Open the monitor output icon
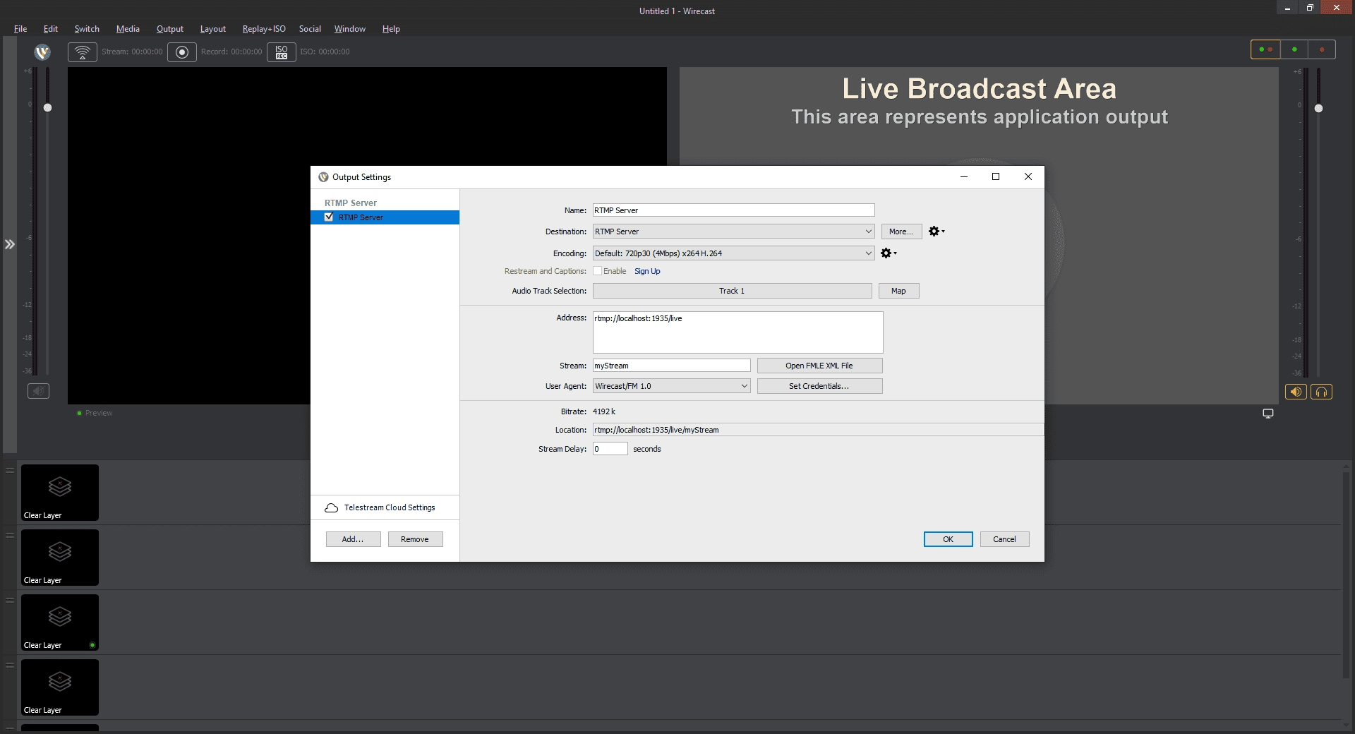The height and width of the screenshot is (734, 1355). pos(1268,414)
